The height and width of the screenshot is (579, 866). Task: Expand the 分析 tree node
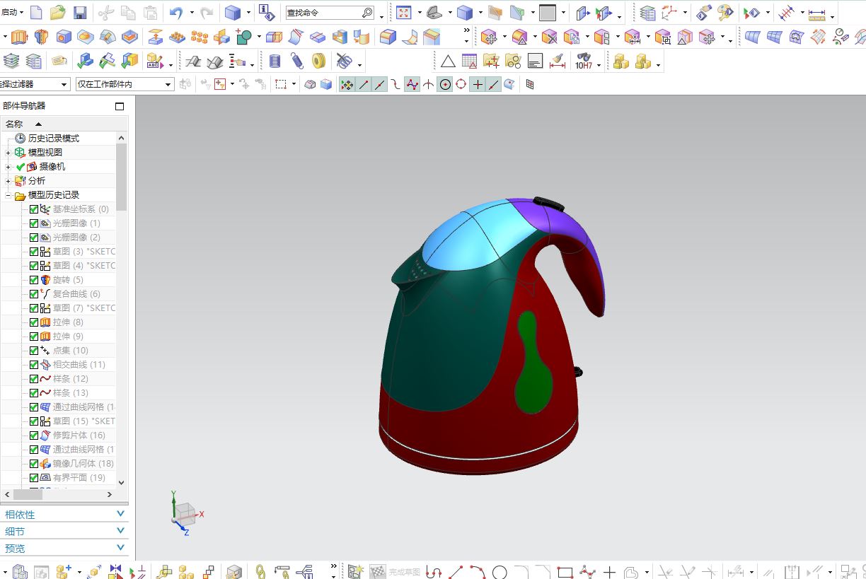[8, 181]
